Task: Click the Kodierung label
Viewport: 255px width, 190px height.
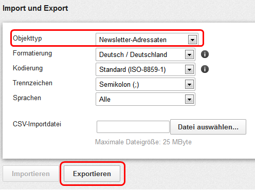Action: pyautogui.click(x=28, y=68)
